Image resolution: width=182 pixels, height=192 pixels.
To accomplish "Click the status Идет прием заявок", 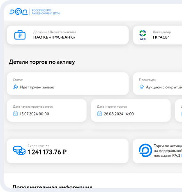I will [x=37, y=87].
